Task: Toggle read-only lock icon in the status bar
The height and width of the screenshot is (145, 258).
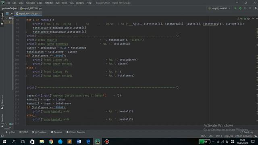Action: 256,136
